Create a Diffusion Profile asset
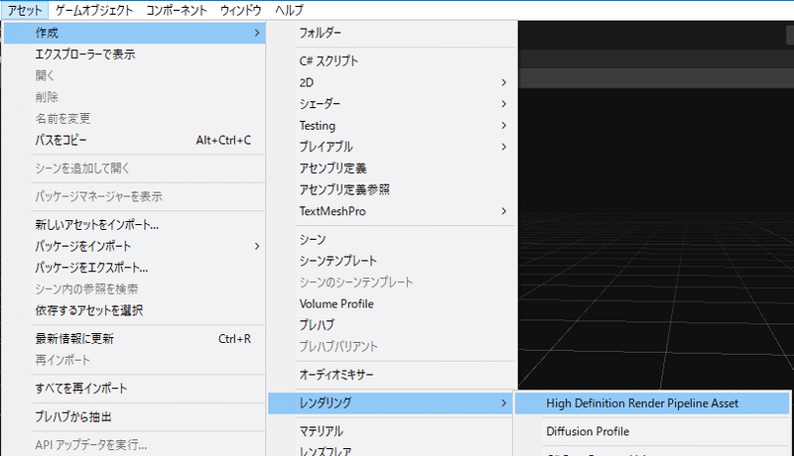Image resolution: width=794 pixels, height=456 pixels. tap(652, 431)
